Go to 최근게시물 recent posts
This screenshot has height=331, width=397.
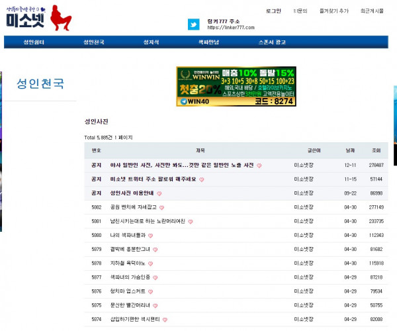(371, 11)
